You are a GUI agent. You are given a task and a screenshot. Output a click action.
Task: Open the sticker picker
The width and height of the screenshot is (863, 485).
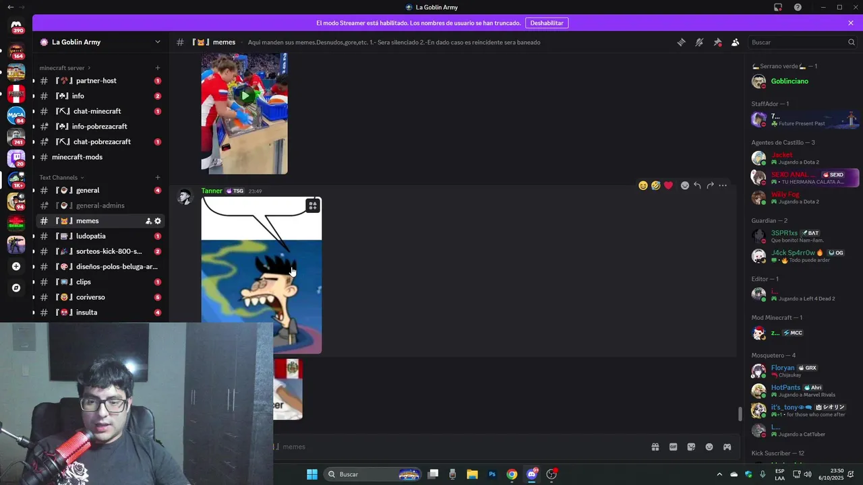click(x=691, y=447)
